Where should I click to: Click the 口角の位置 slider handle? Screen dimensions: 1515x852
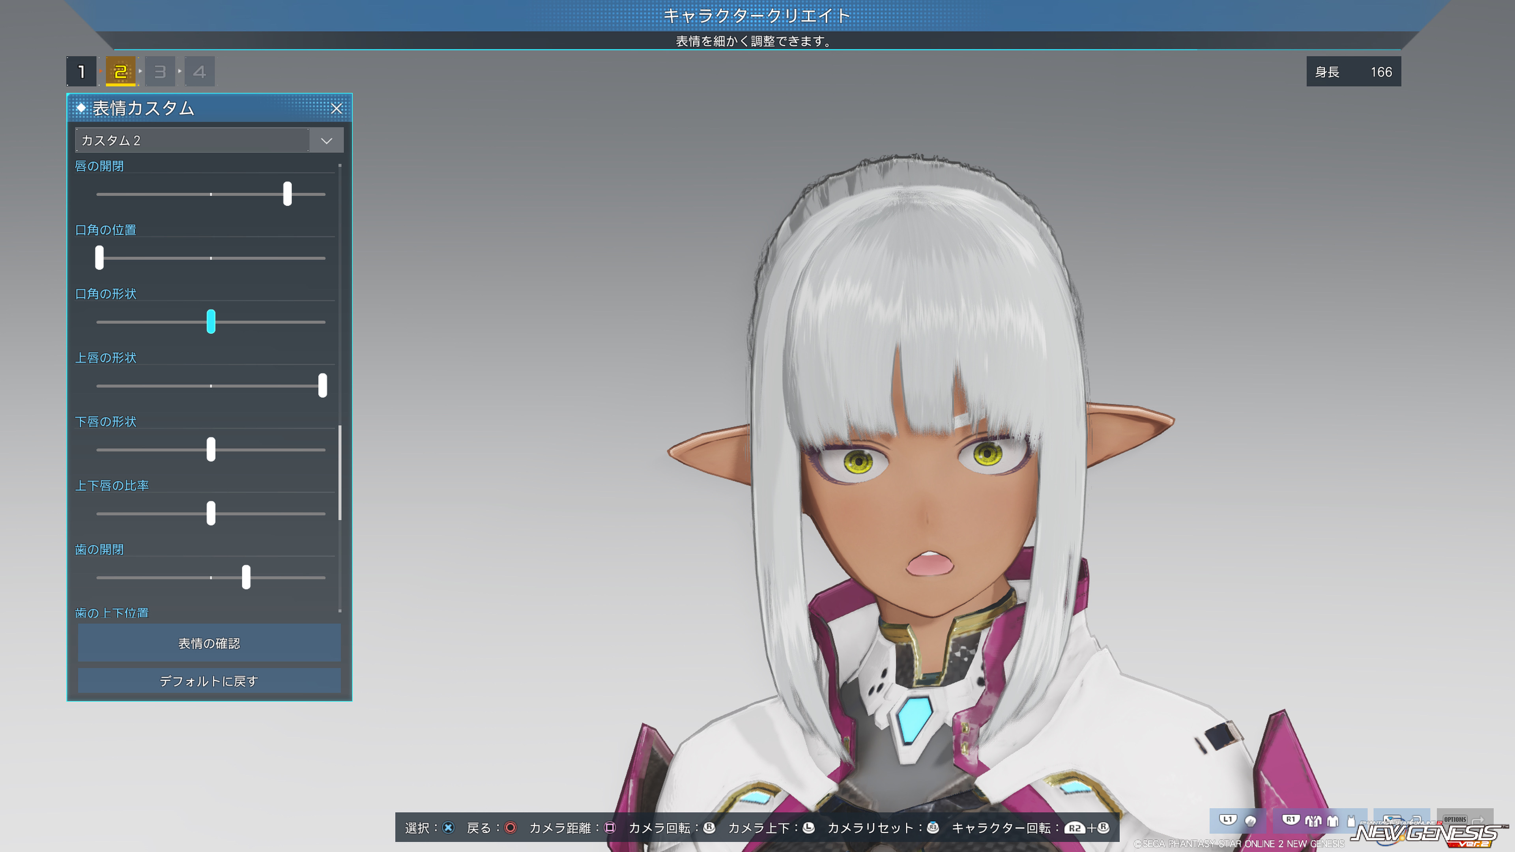coord(99,258)
